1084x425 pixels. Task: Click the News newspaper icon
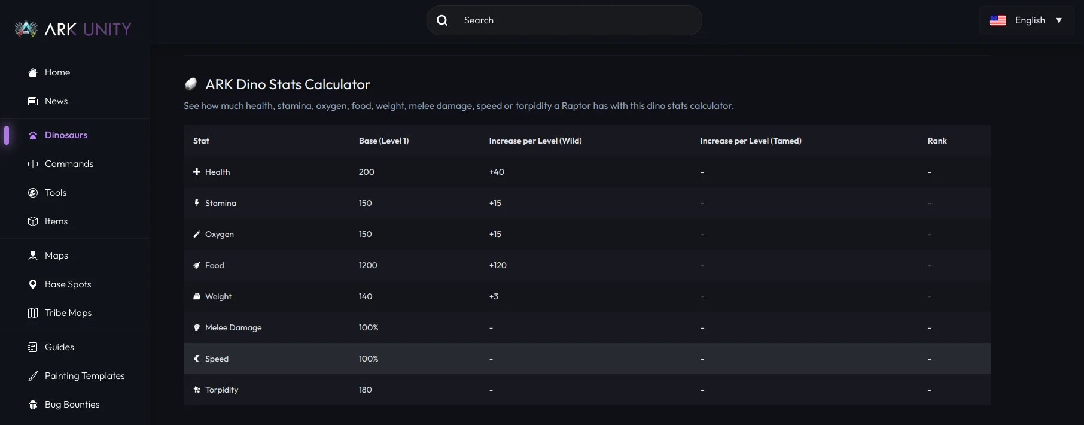[x=33, y=101]
